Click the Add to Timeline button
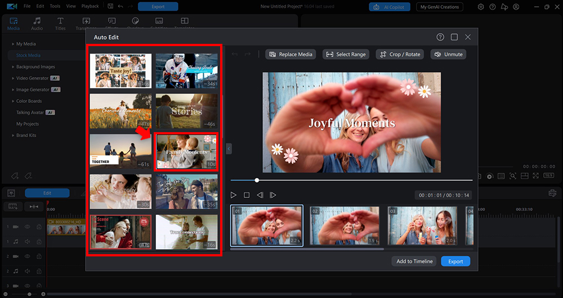The image size is (563, 298). pyautogui.click(x=414, y=261)
